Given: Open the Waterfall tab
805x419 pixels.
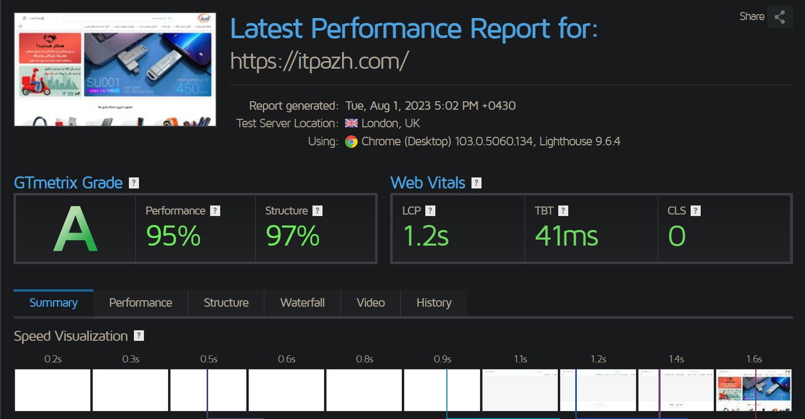Looking at the screenshot, I should pyautogui.click(x=302, y=303).
